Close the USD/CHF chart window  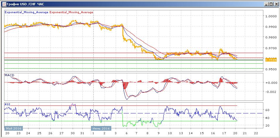(x=276, y=4)
